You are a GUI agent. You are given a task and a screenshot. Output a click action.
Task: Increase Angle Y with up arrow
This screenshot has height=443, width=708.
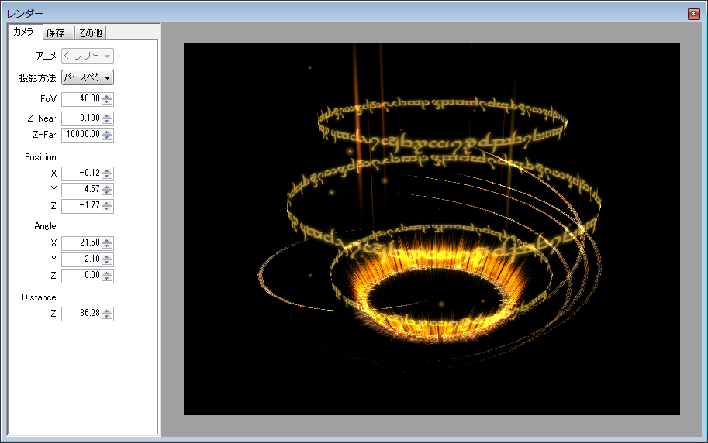(107, 256)
